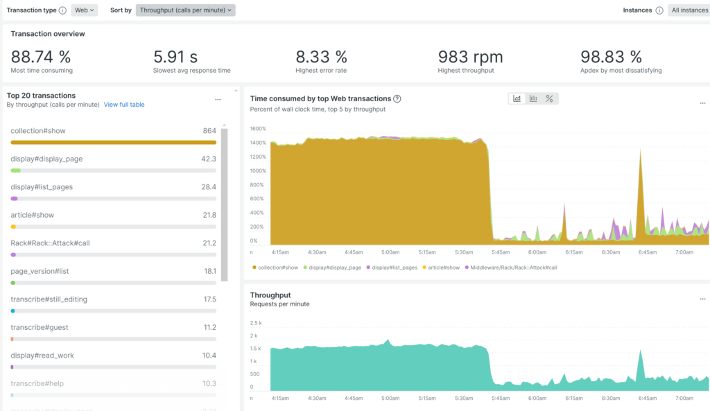710x411 pixels.
Task: Click the Instances info icon
Action: (659, 10)
